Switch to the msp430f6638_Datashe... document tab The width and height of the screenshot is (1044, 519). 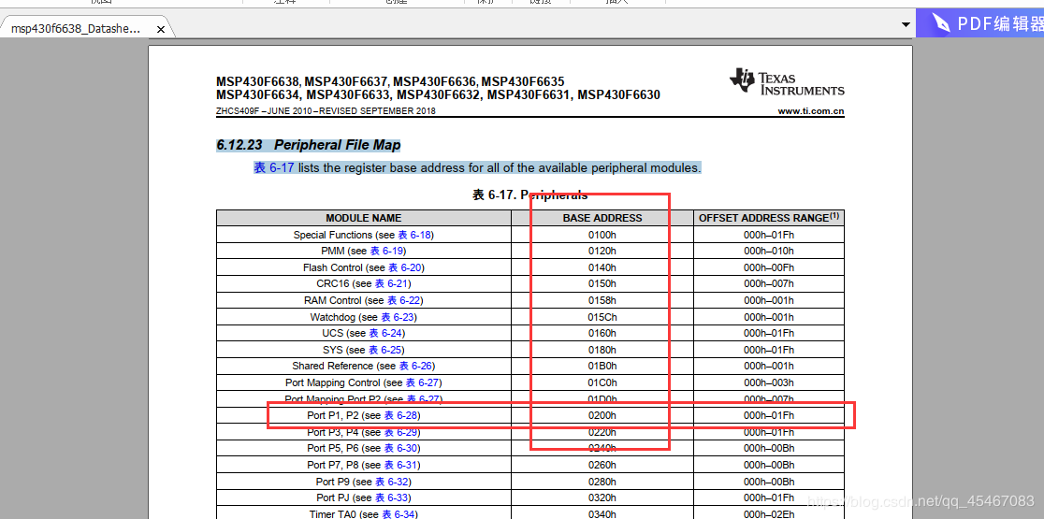(76, 29)
